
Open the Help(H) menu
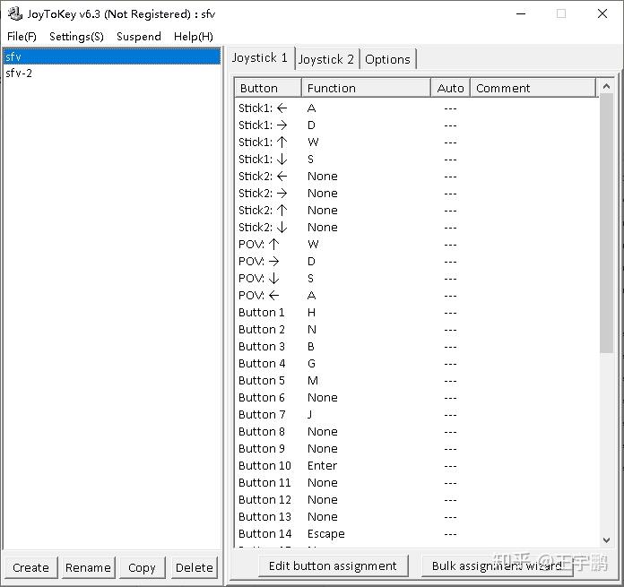pos(194,37)
